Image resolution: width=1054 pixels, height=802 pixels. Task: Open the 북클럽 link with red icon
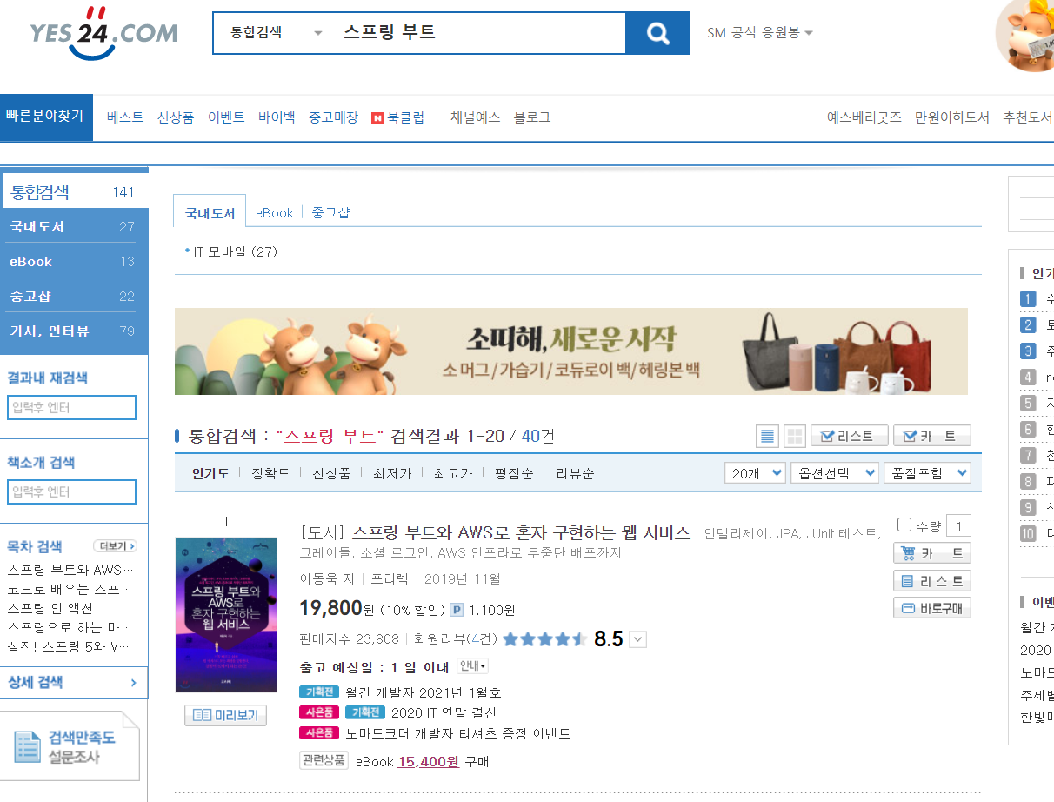(x=397, y=117)
